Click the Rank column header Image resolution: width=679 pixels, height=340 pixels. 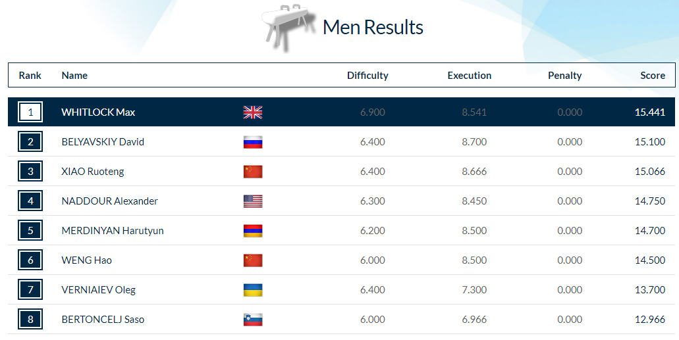pos(30,75)
